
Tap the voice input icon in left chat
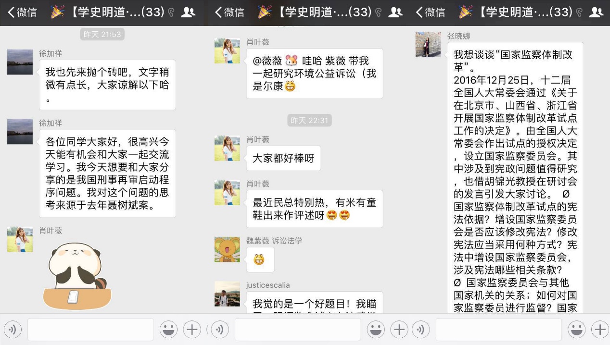[13, 330]
